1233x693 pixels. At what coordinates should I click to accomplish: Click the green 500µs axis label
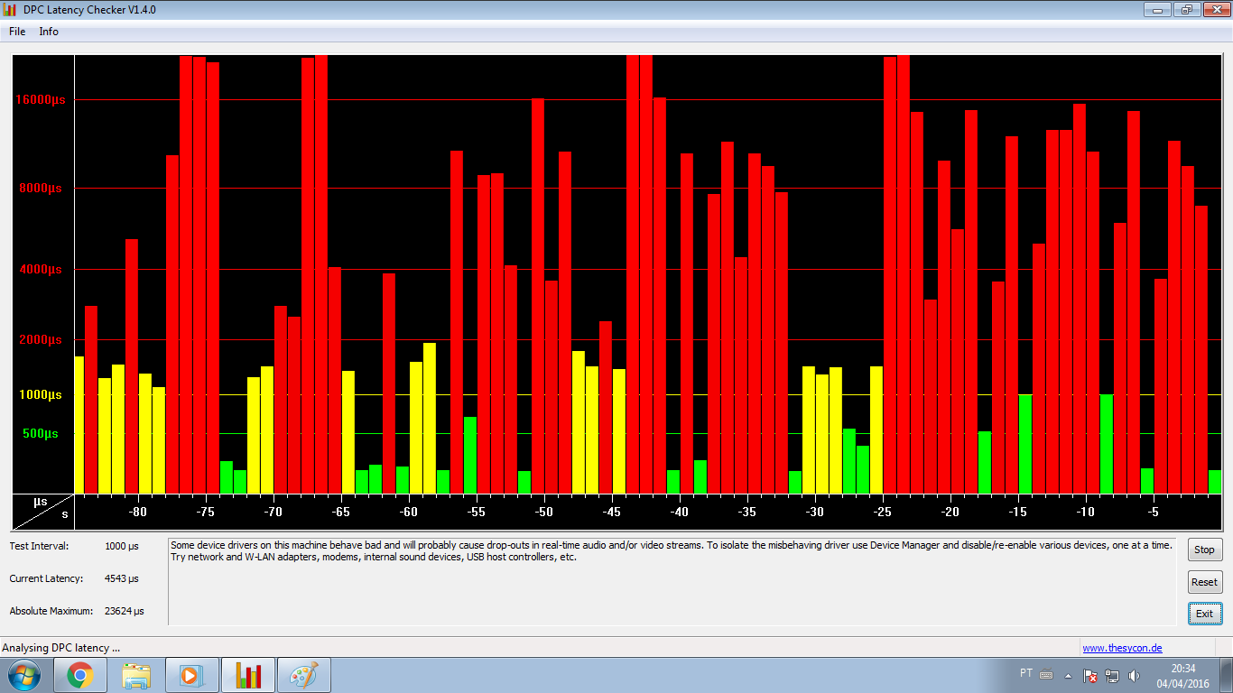[42, 434]
